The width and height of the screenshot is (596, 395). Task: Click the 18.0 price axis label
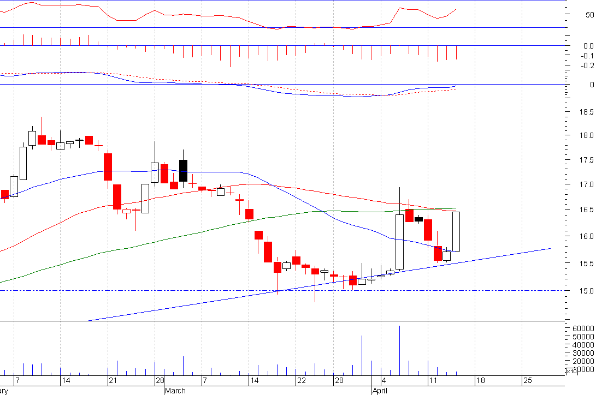[x=587, y=135]
